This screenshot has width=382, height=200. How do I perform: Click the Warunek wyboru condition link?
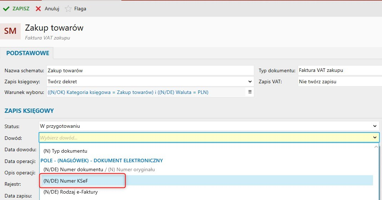[128, 92]
